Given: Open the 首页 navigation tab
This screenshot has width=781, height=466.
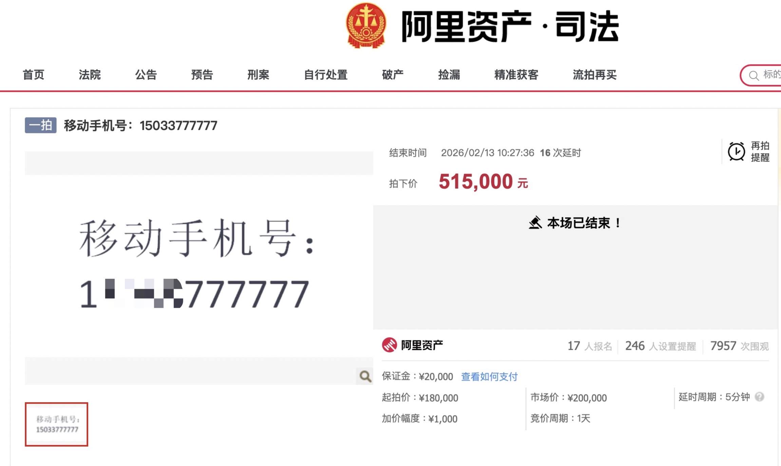Looking at the screenshot, I should (34, 75).
